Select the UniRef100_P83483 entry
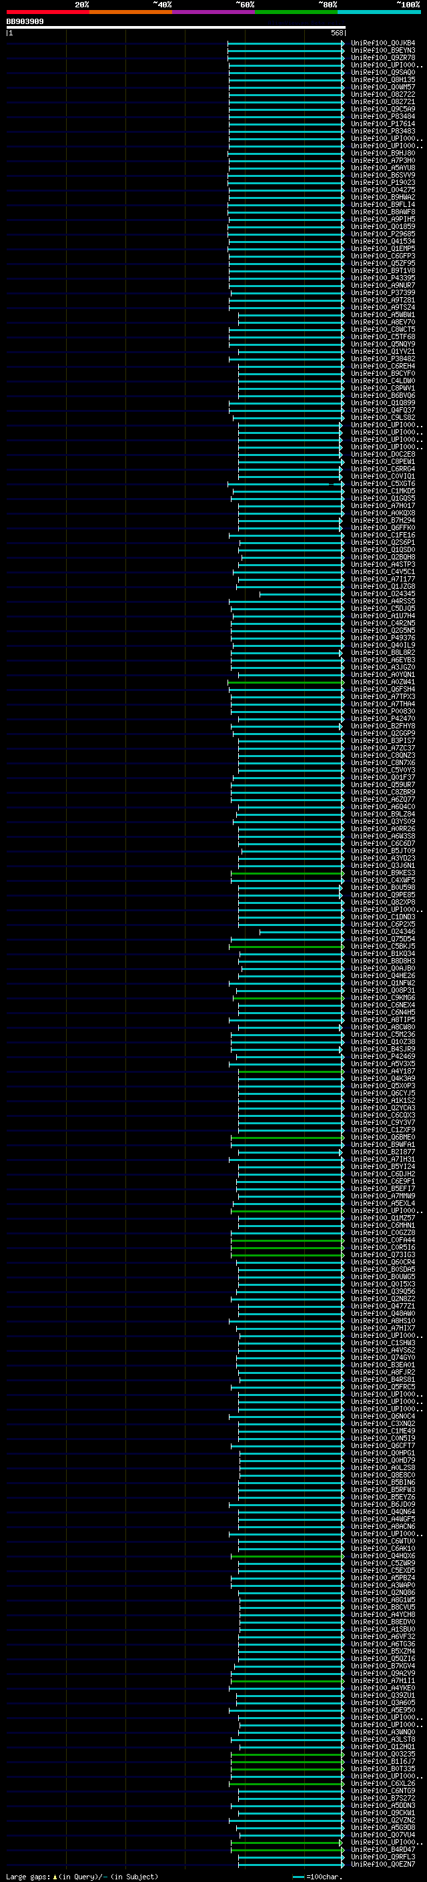The width and height of the screenshot is (427, 1882). tap(383, 131)
